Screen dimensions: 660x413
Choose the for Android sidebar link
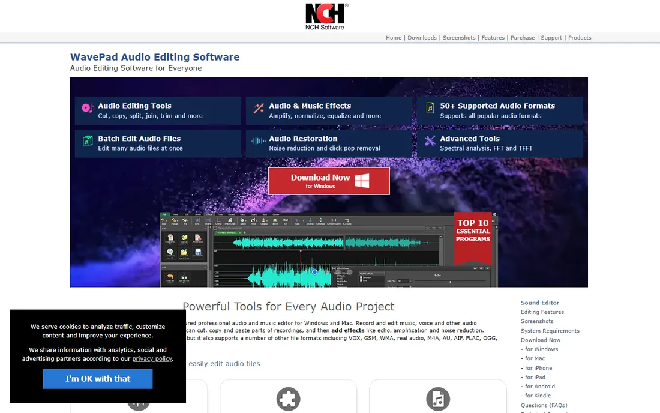539,387
